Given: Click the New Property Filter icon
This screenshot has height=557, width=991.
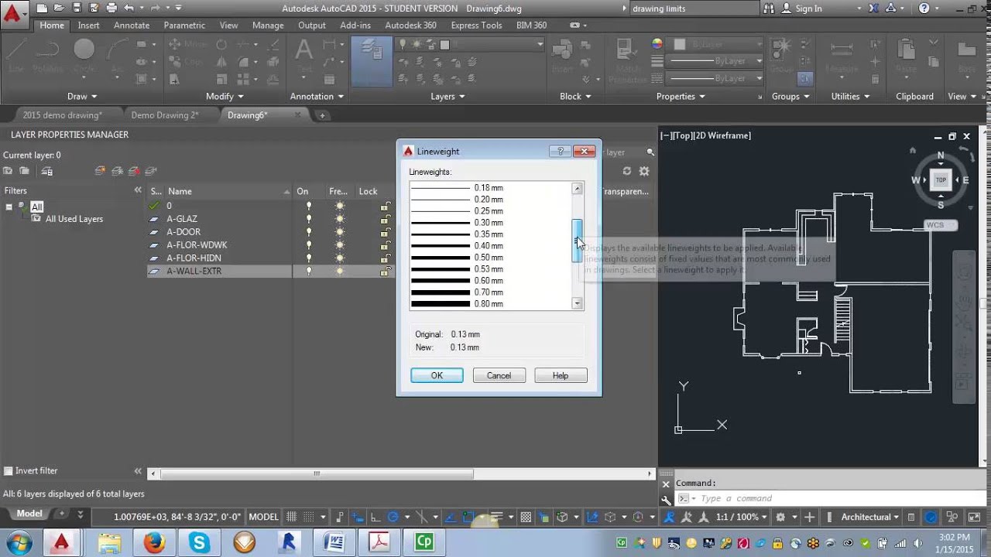Looking at the screenshot, I should pos(8,171).
